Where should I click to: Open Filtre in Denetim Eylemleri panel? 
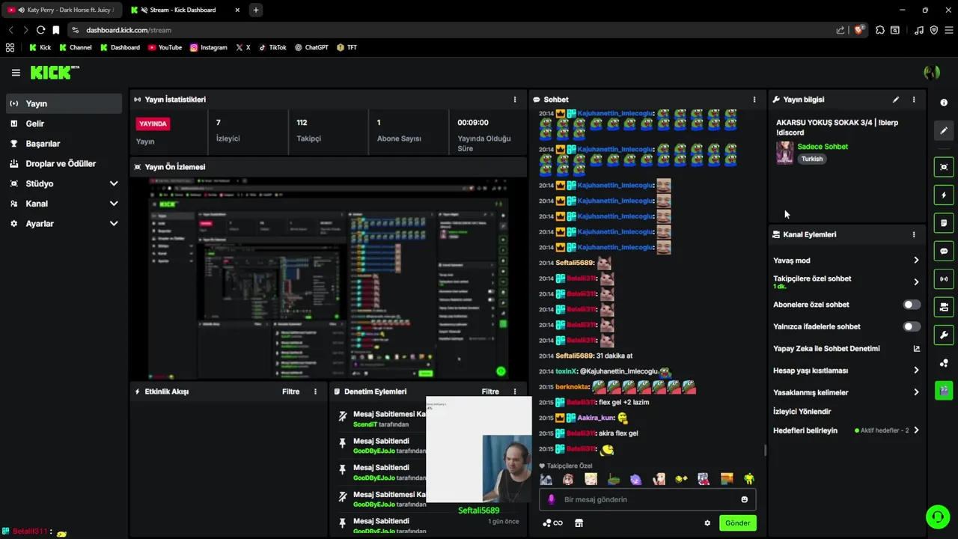[x=490, y=392]
